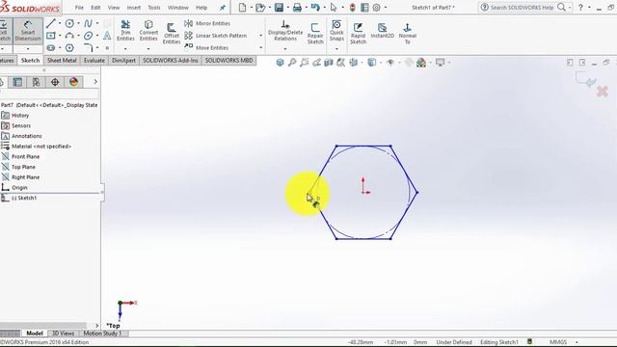
Task: Select the Polygon sketch tool
Action: pos(69,47)
